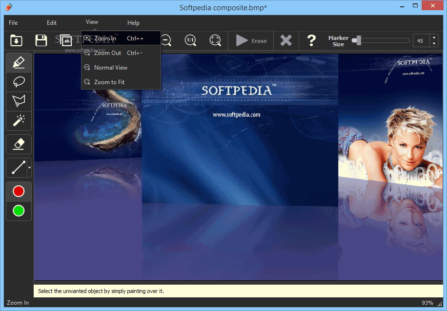The height and width of the screenshot is (311, 447).
Task: Close the open View menu
Action: (92, 22)
